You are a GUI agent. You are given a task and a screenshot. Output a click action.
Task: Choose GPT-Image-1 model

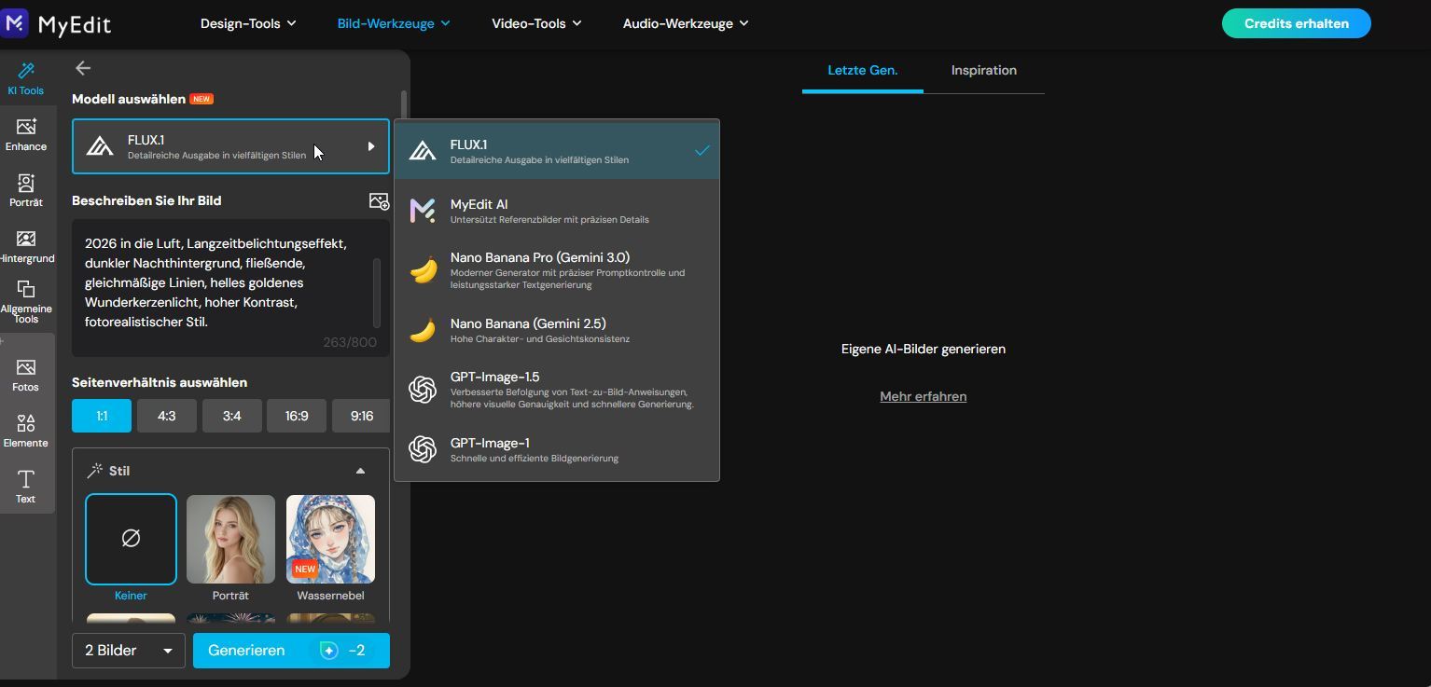557,449
